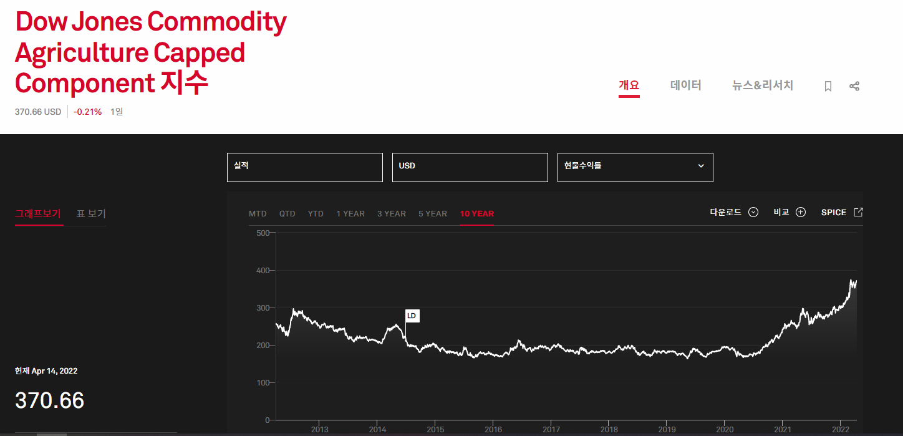The height and width of the screenshot is (436, 903).
Task: Click the large 370.66 value
Action: (50, 400)
